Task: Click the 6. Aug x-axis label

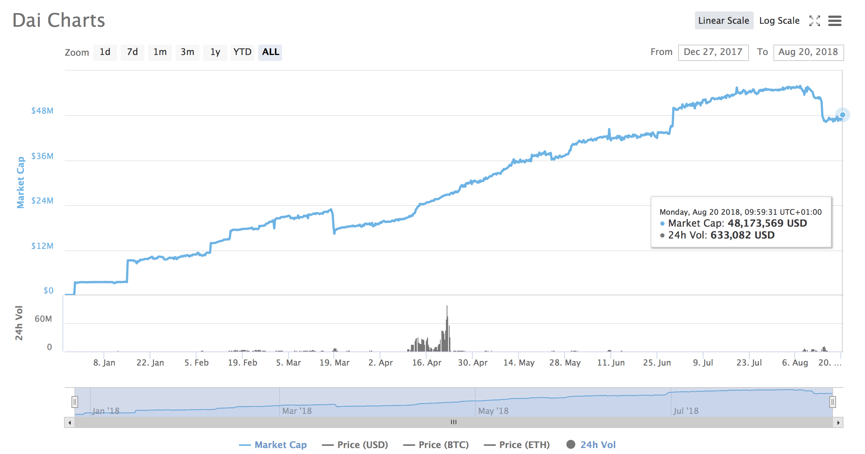Action: pos(795,363)
